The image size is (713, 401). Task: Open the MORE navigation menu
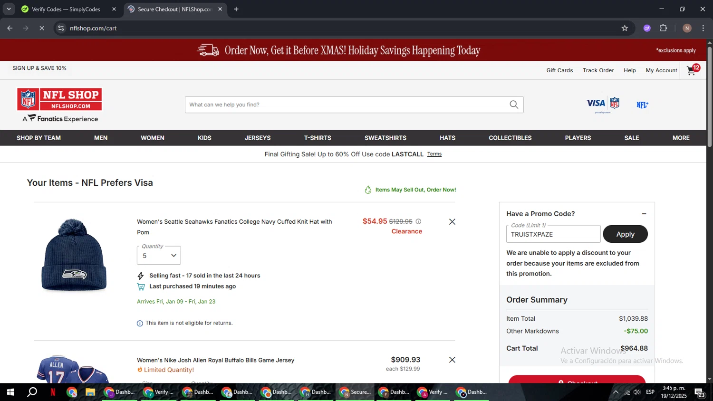681,138
